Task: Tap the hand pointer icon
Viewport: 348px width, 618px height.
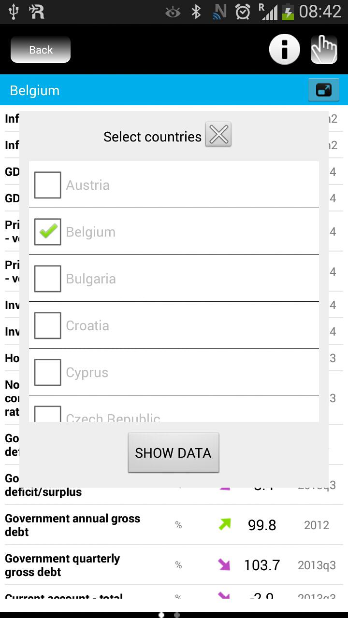Action: [x=324, y=49]
